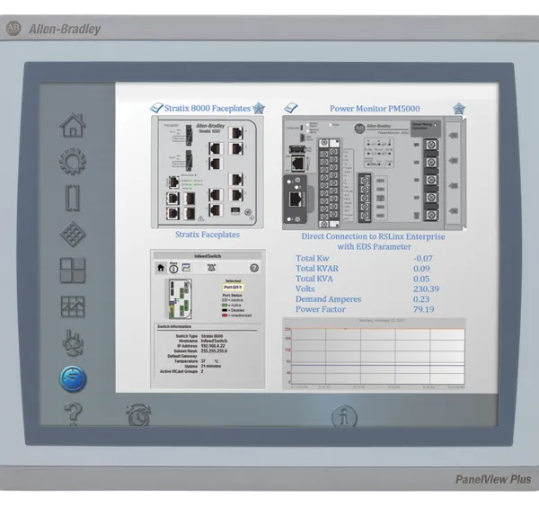Click the Temperature value 37
The width and height of the screenshot is (539, 506).
[x=203, y=361]
